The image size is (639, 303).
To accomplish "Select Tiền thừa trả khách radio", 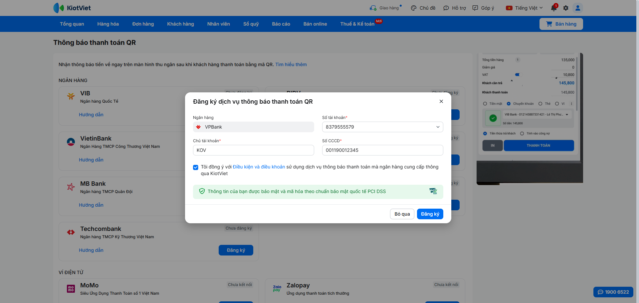I will click(485, 134).
